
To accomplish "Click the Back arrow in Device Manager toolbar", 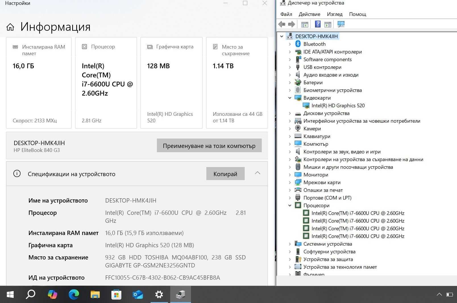I will (x=282, y=24).
